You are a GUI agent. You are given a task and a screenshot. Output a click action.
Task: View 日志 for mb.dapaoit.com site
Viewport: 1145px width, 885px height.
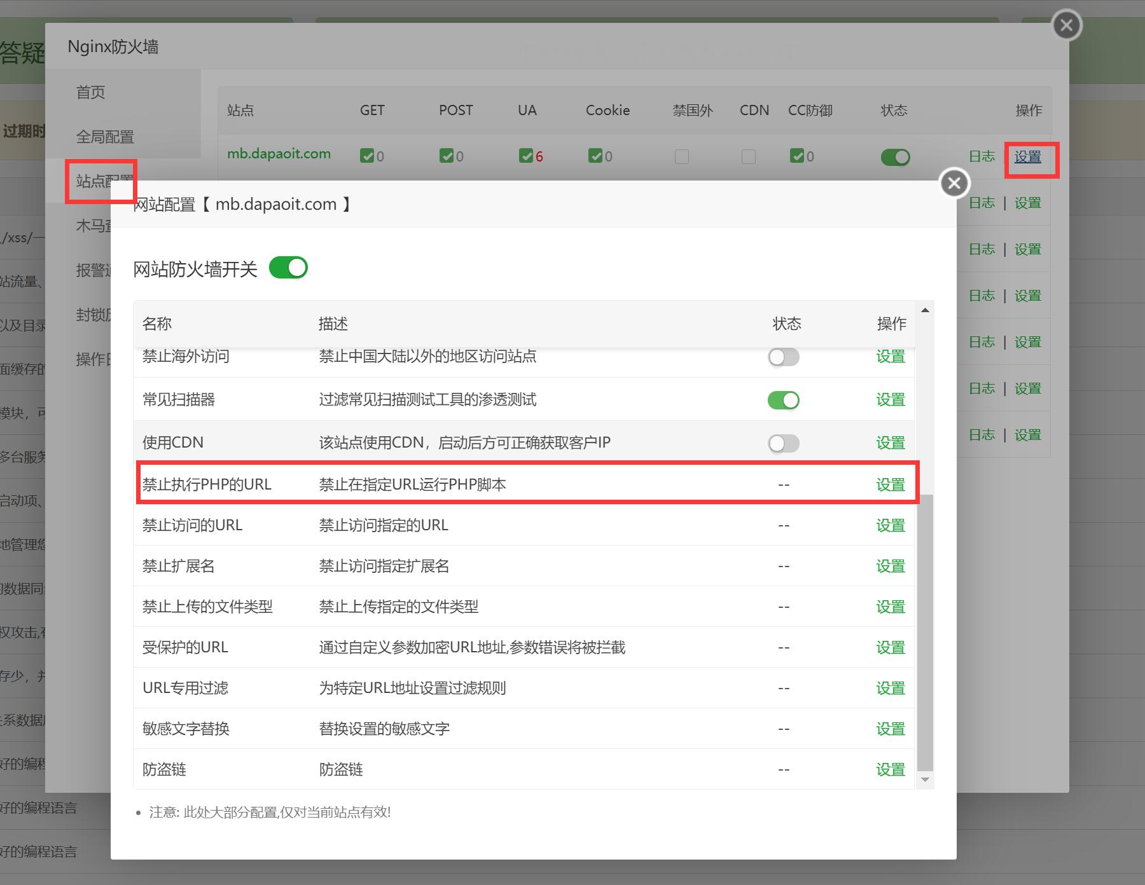(x=982, y=156)
